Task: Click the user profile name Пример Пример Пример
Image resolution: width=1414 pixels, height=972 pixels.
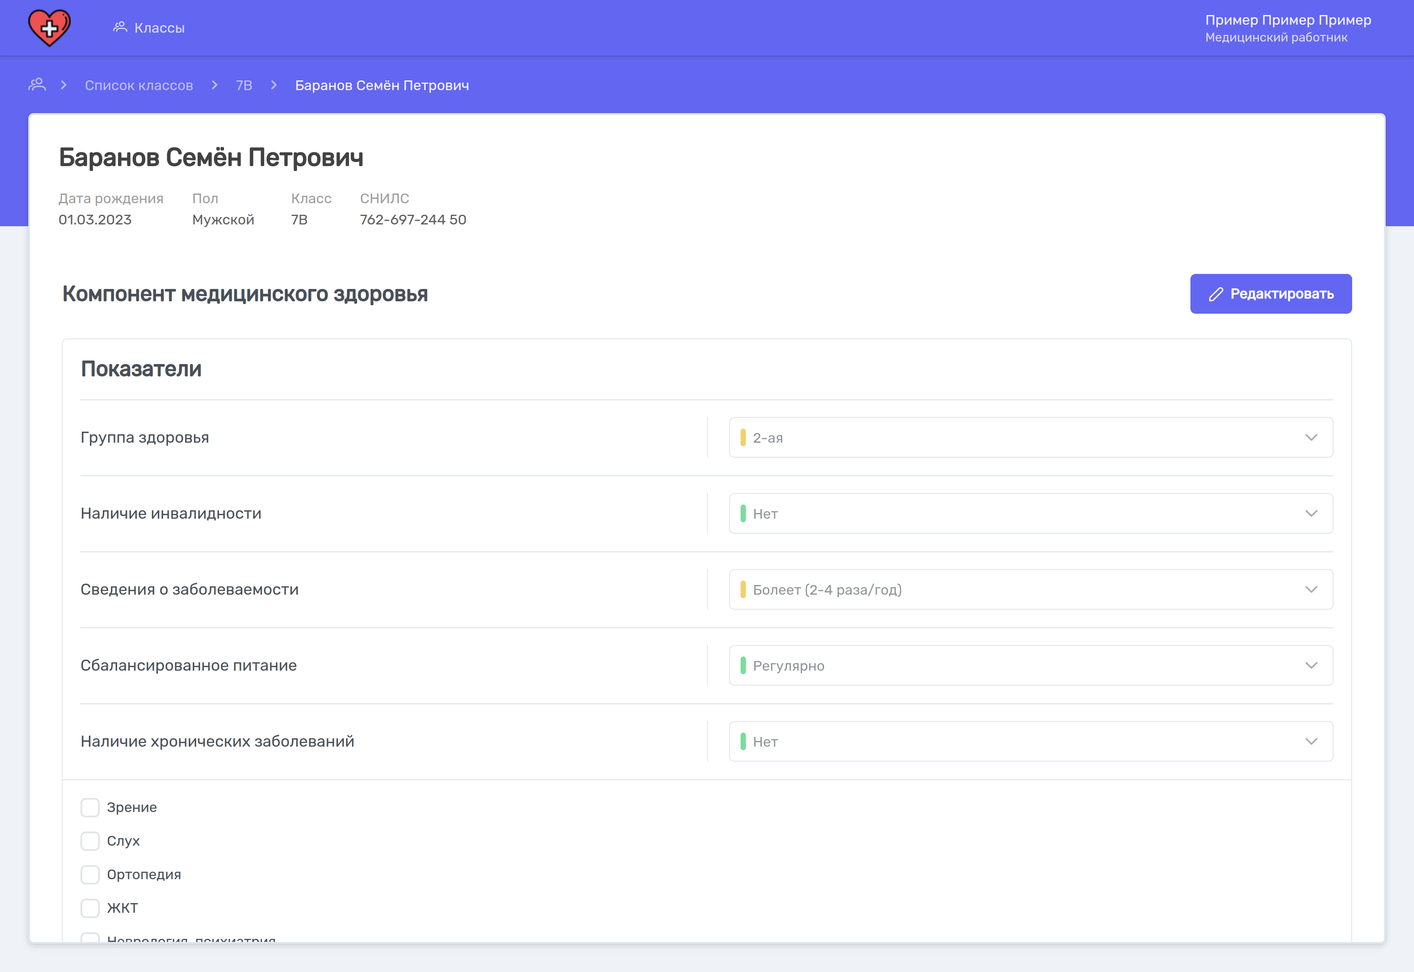Action: tap(1288, 20)
